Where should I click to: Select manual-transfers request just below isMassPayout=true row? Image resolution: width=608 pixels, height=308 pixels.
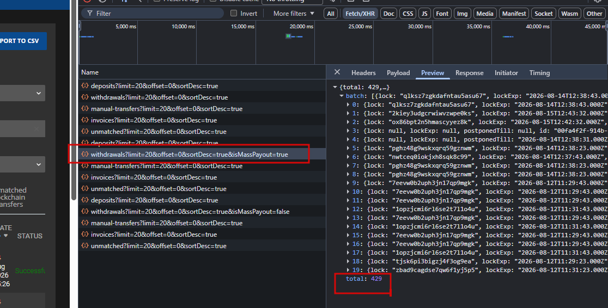(202, 166)
